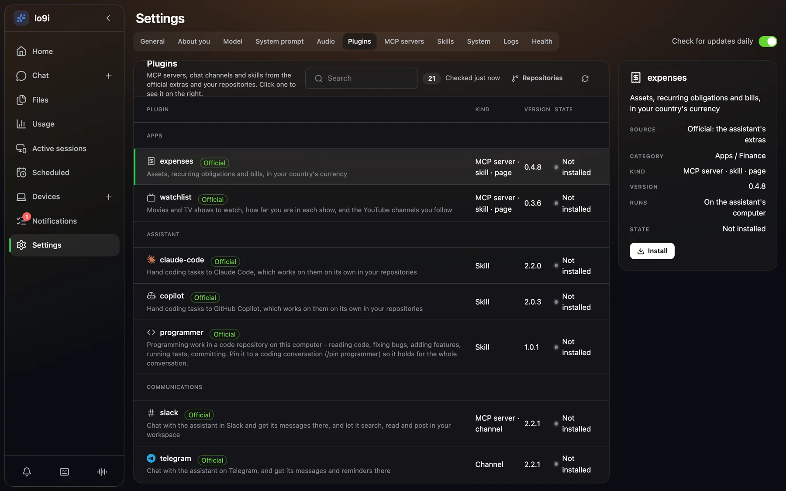The height and width of the screenshot is (491, 786).
Task: Click the slack hashtag icon
Action: 151,413
